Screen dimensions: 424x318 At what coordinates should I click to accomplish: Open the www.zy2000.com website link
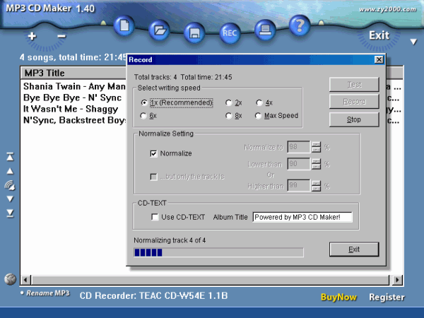(x=387, y=9)
